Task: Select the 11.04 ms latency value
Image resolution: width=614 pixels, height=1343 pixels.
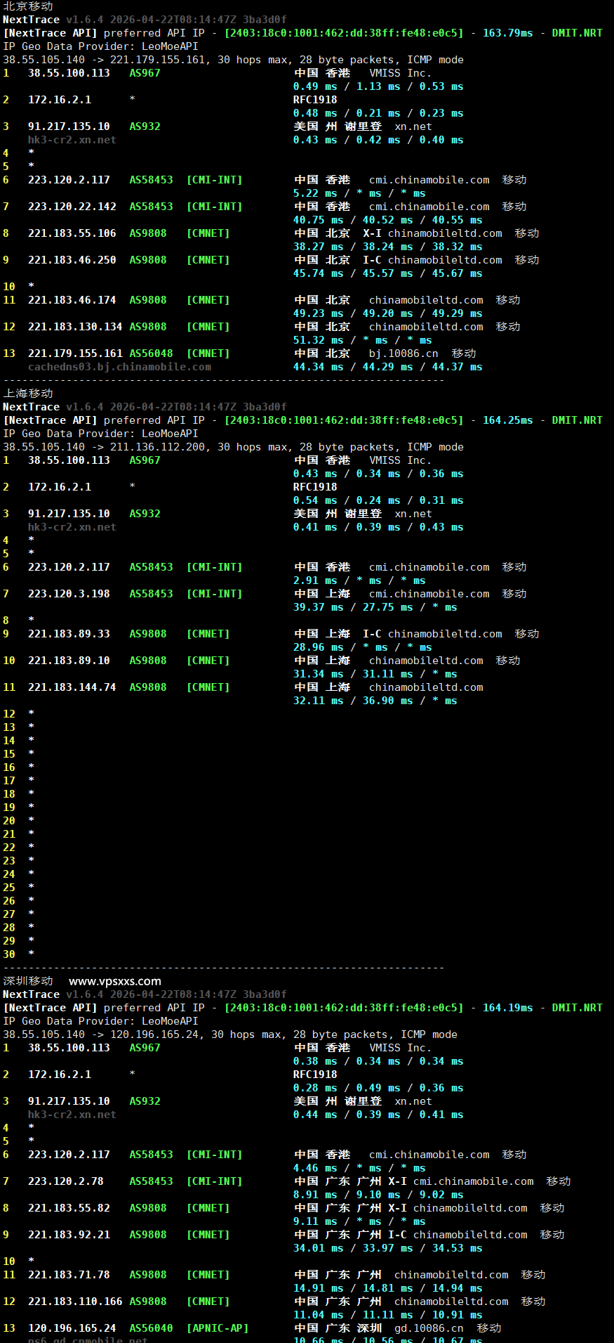Action: pos(319,1315)
